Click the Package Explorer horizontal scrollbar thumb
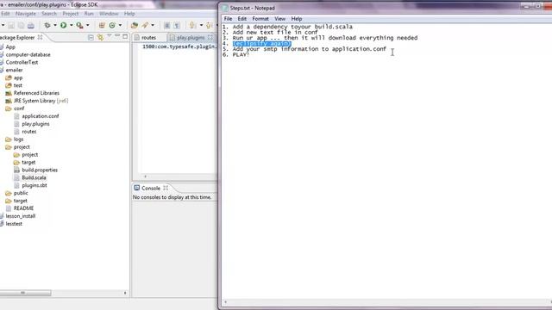This screenshot has height=310, width=552. 25,293
